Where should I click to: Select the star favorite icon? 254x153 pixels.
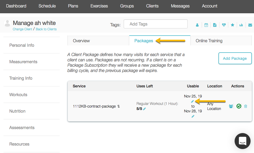(x=233, y=24)
